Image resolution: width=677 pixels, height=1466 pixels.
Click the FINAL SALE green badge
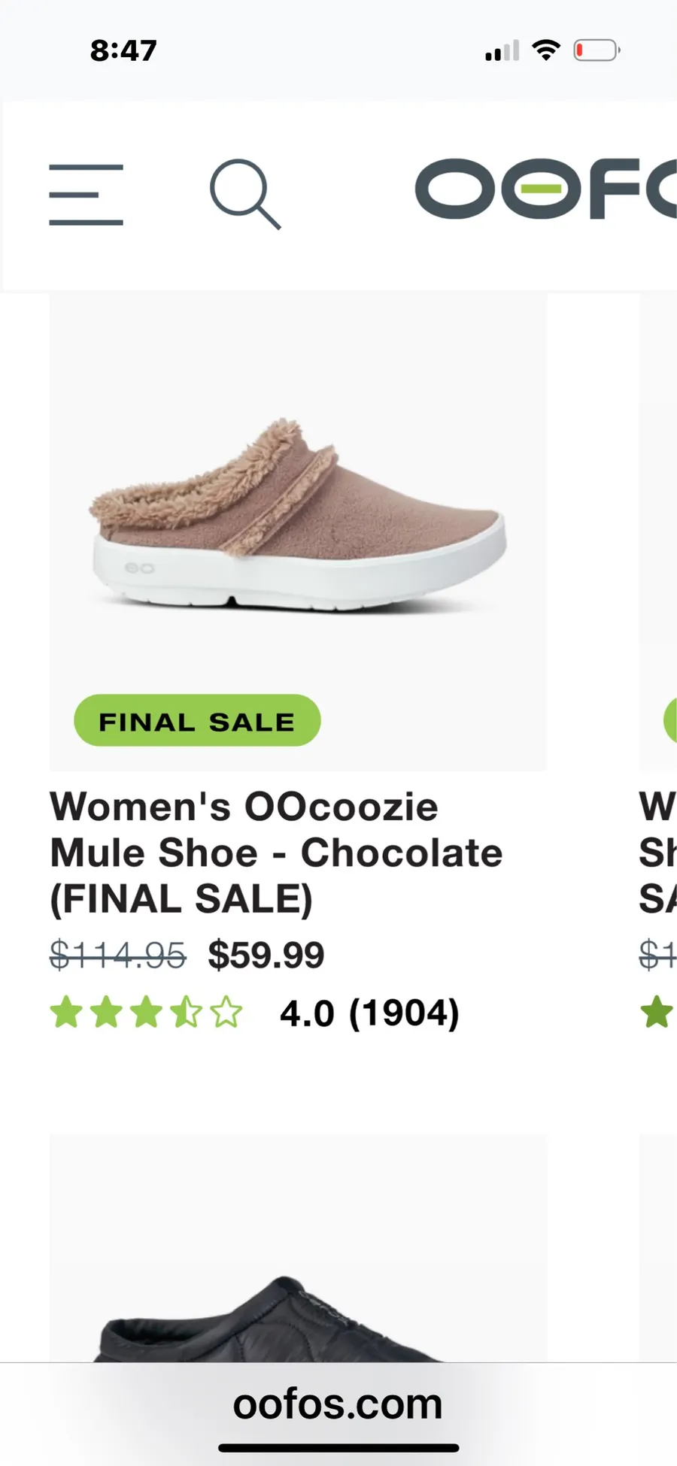point(197,720)
